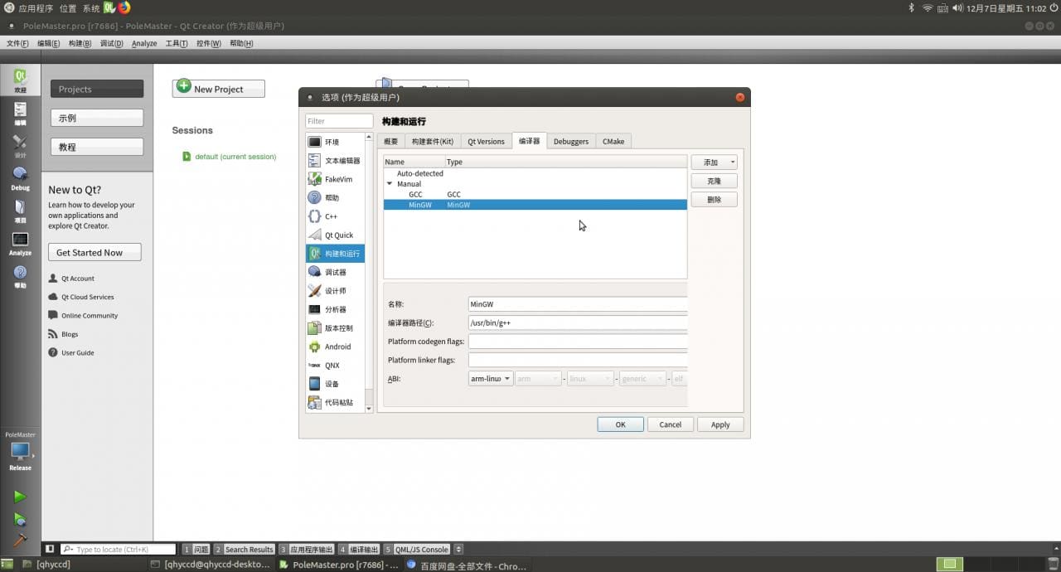Image resolution: width=1061 pixels, height=572 pixels.
Task: Open the 项目 (Projects) mode icon
Action: click(x=20, y=211)
